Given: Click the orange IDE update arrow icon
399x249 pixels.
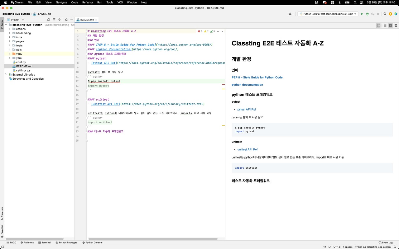Looking at the screenshot, I should click(390, 14).
